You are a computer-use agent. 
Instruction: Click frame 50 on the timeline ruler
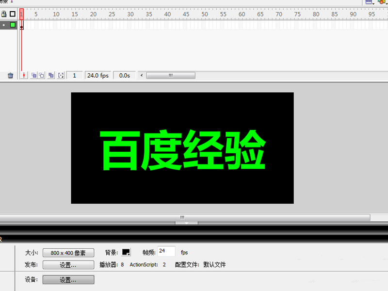pyautogui.click(x=204, y=14)
